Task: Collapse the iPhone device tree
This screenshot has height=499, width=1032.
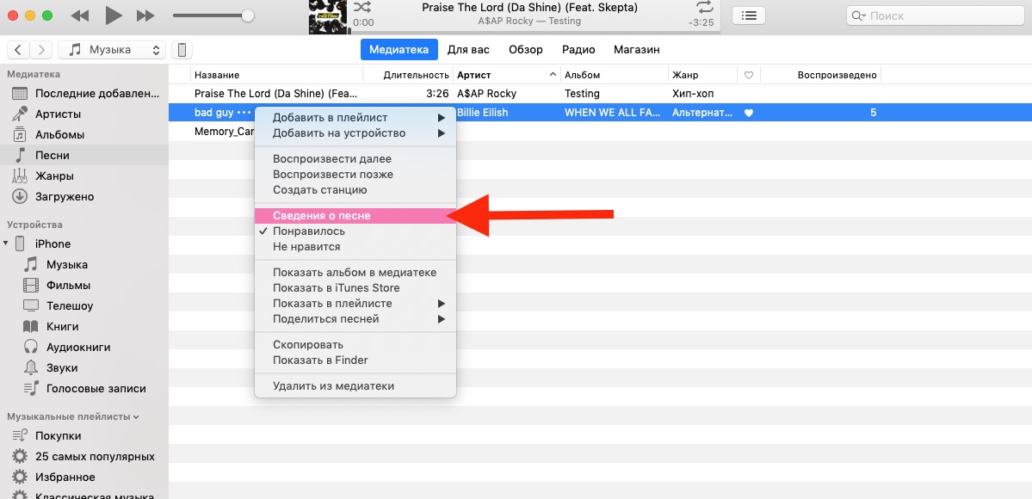Action: point(6,243)
